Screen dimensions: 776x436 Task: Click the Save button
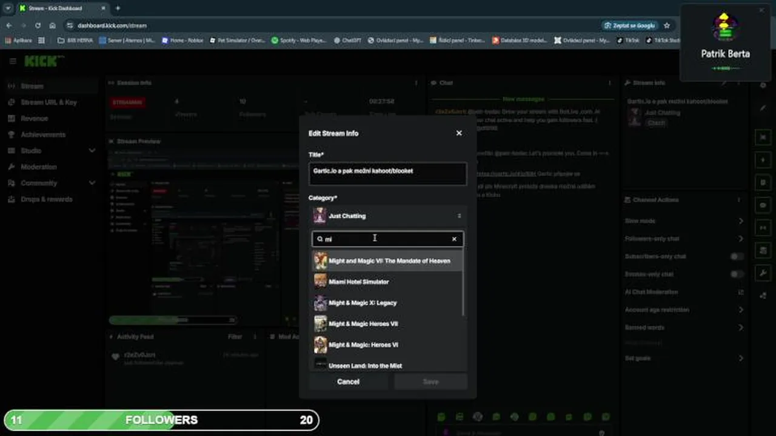(x=430, y=381)
